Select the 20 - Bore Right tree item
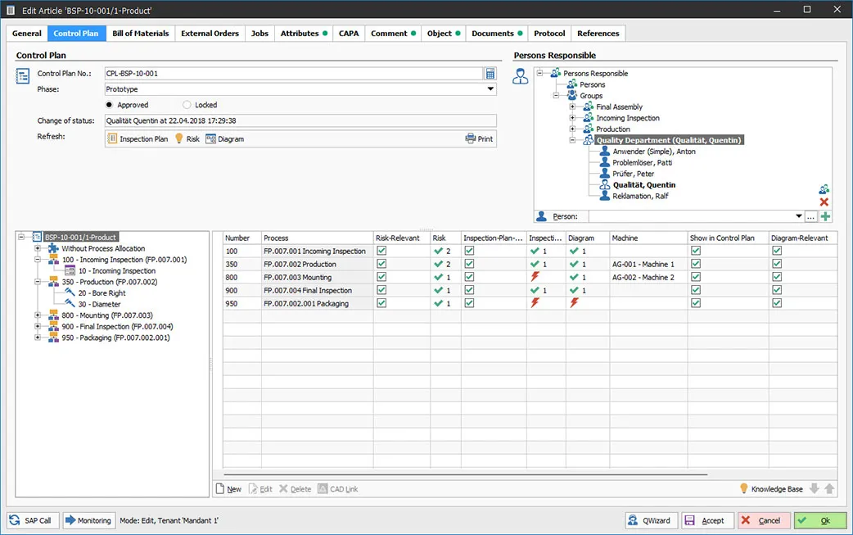 (102, 292)
